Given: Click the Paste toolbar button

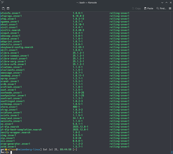Looking at the screenshot, I should (149, 8).
